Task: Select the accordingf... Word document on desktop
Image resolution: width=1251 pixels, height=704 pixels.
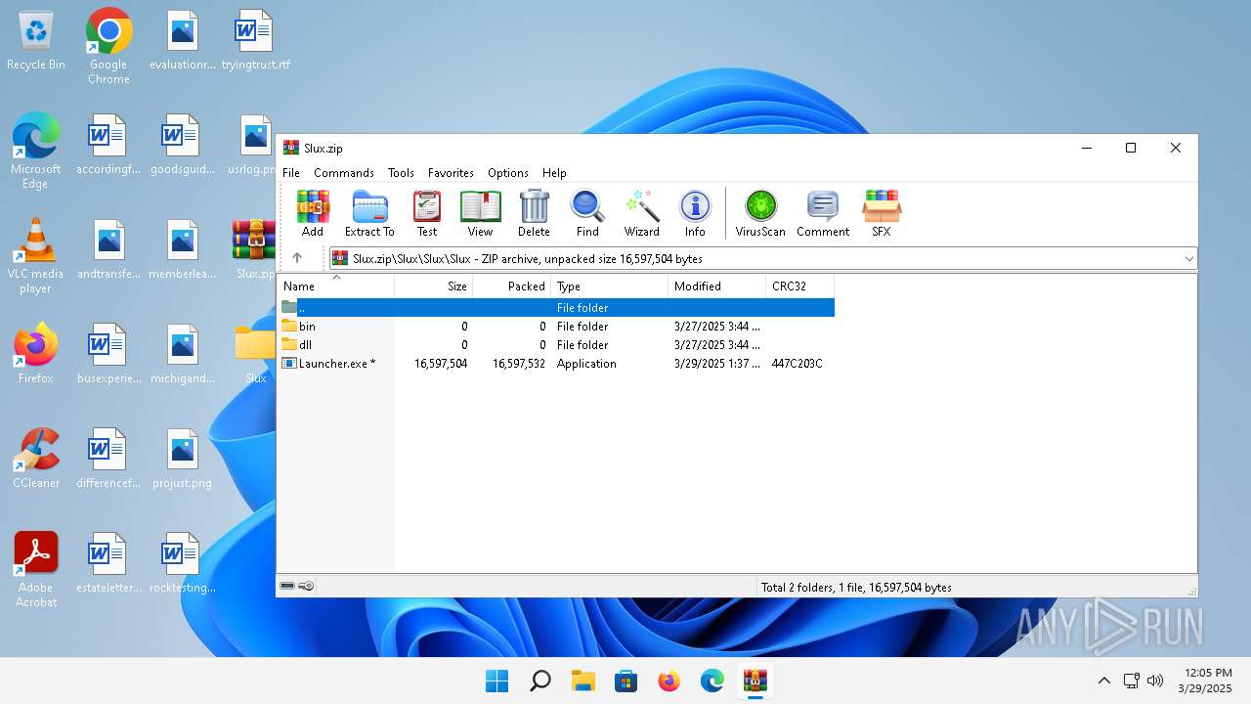Action: 108,145
